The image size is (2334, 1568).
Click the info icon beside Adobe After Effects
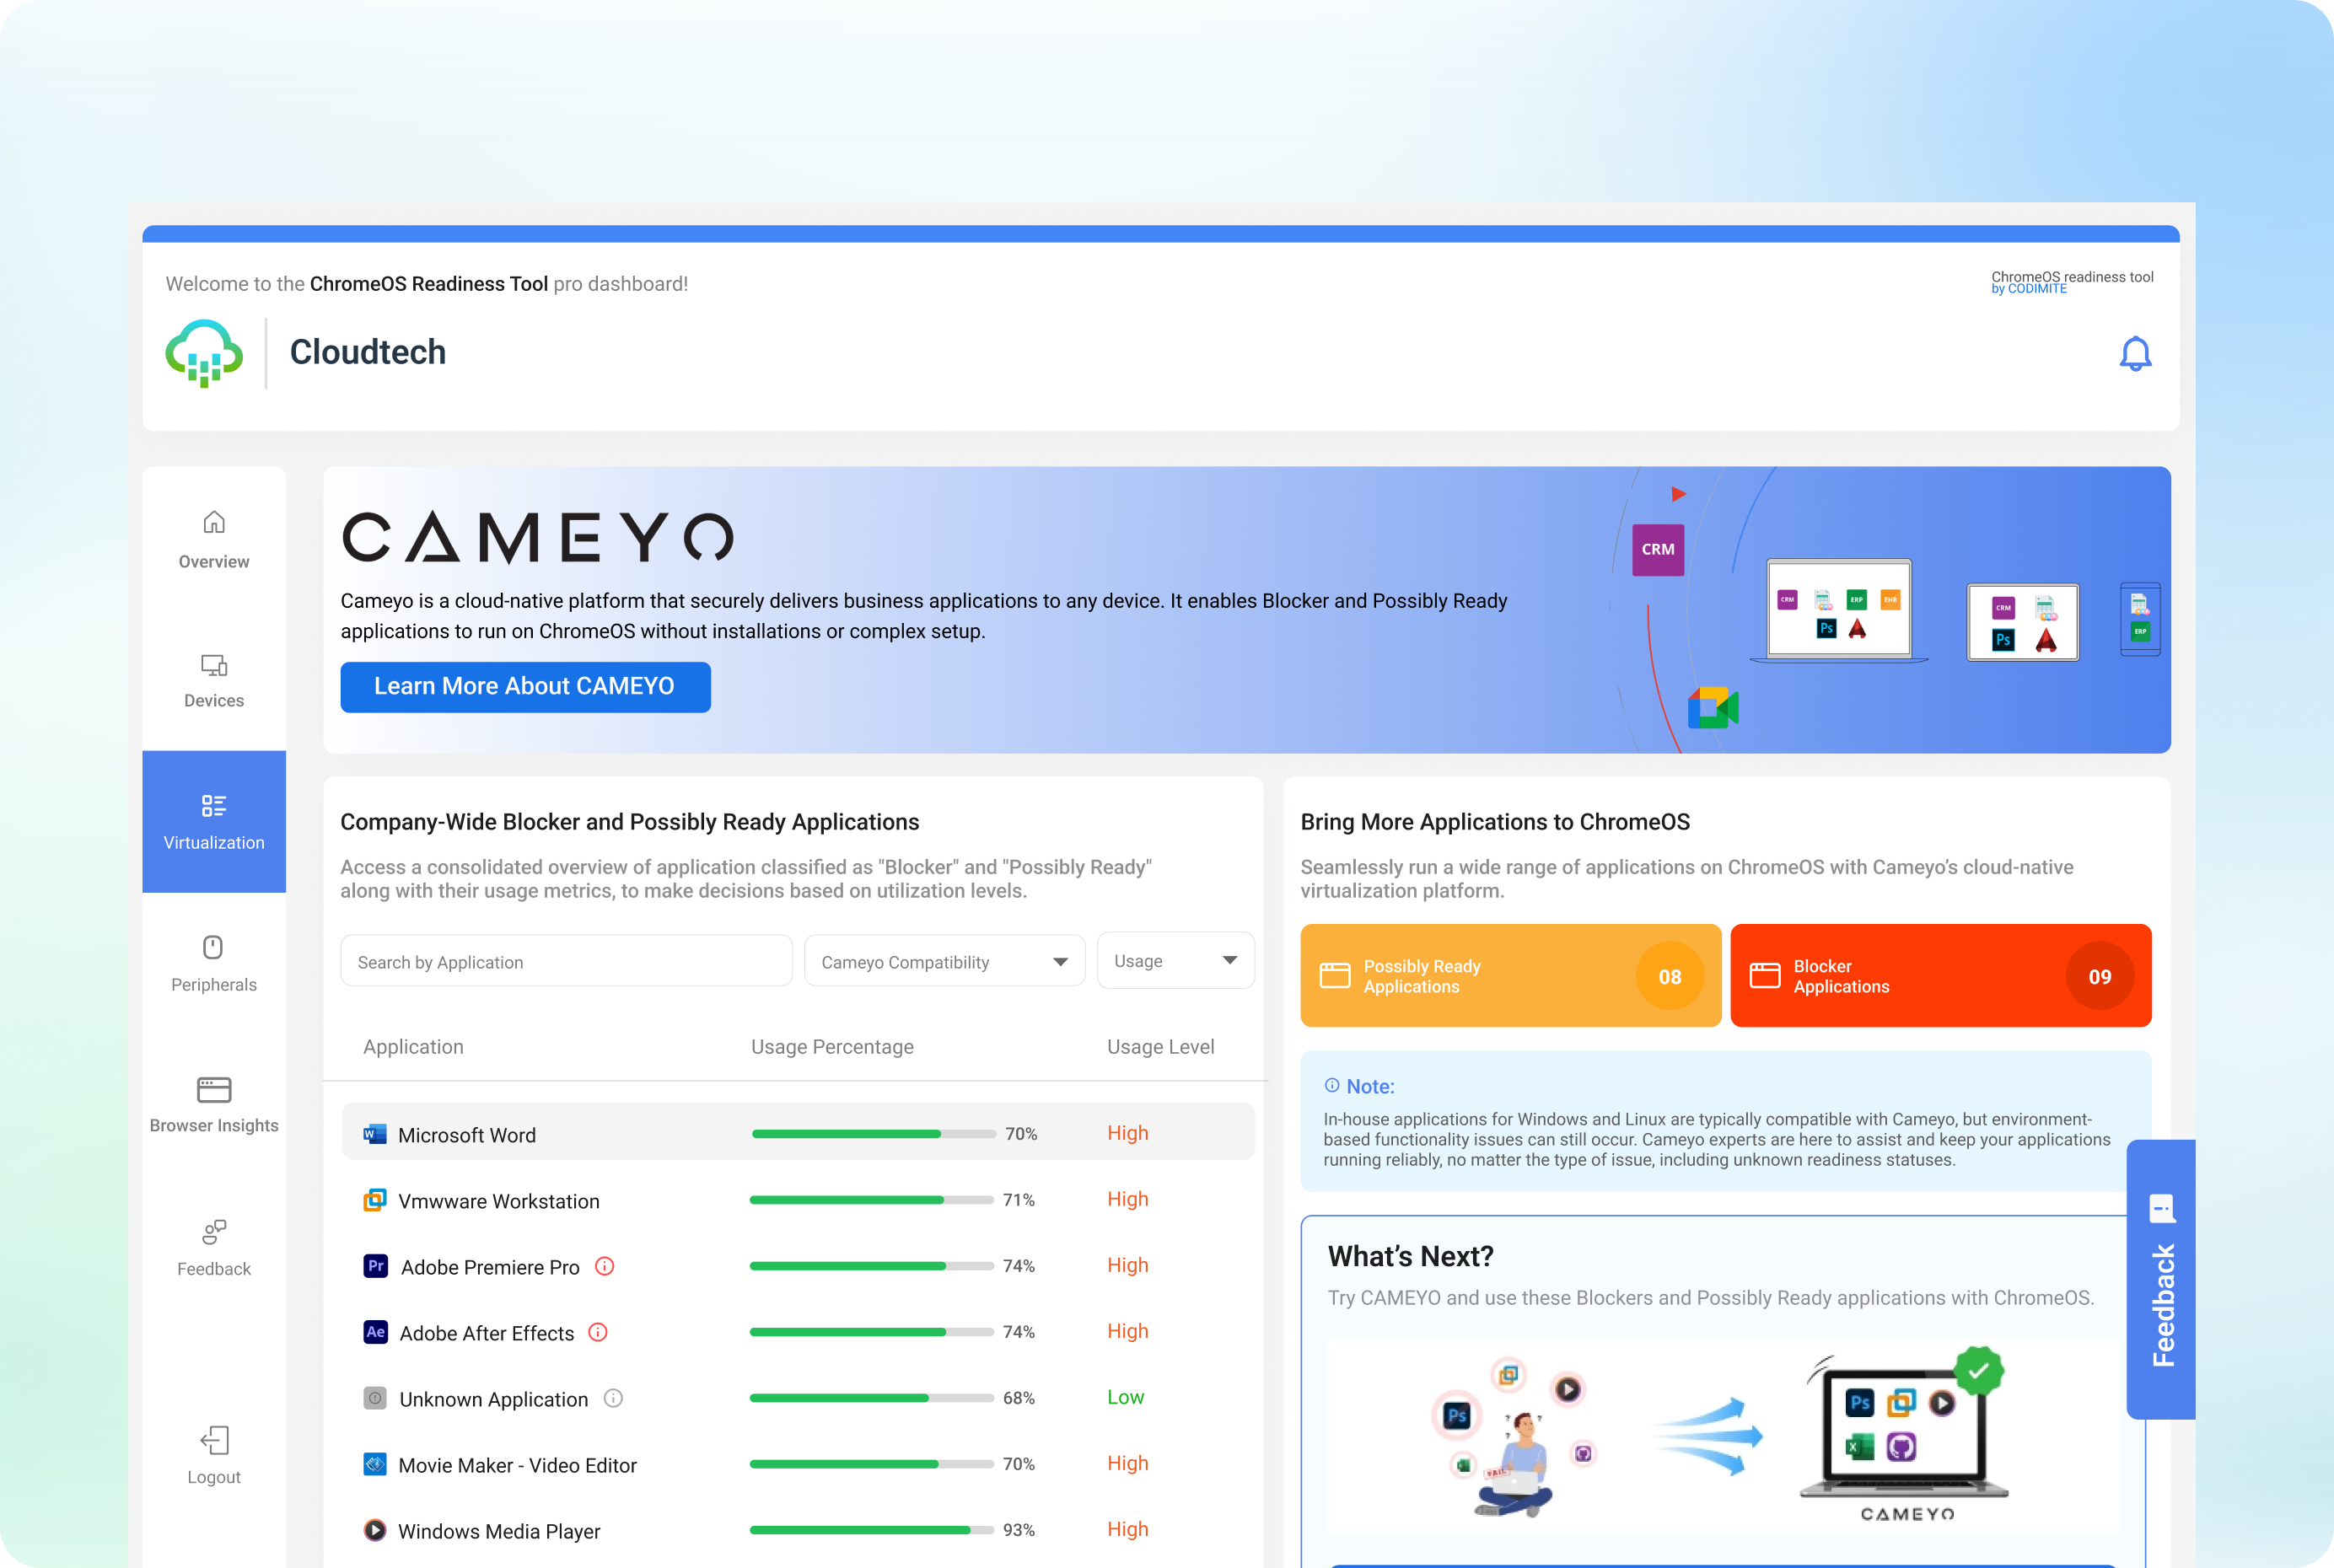pyautogui.click(x=598, y=1332)
